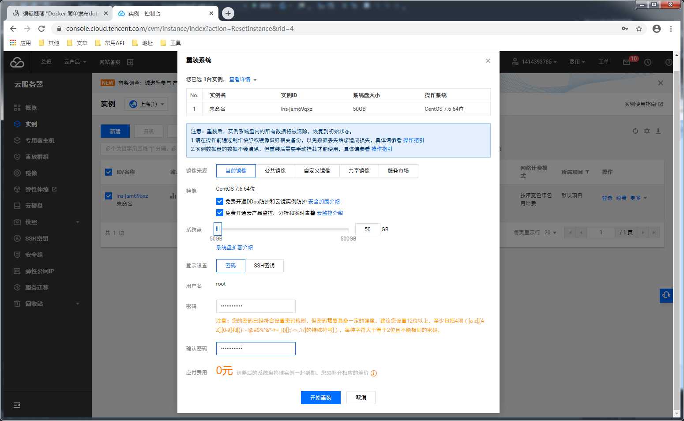Open the column settings gear above the table
Image resolution: width=684 pixels, height=421 pixels.
pos(647,131)
